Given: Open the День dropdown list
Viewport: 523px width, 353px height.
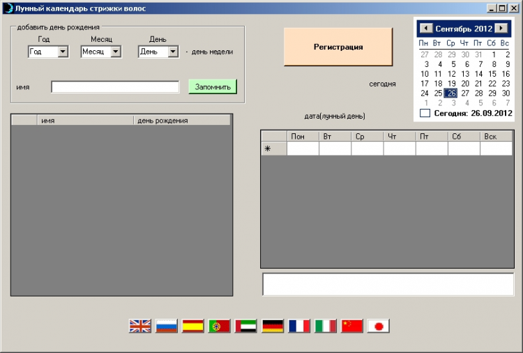Looking at the screenshot, I should [173, 52].
